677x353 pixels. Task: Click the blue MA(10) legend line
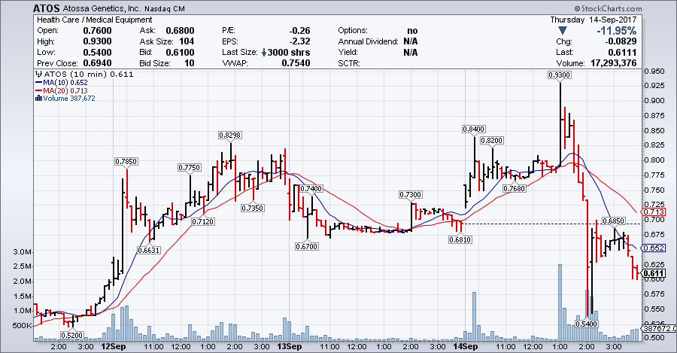(x=38, y=82)
